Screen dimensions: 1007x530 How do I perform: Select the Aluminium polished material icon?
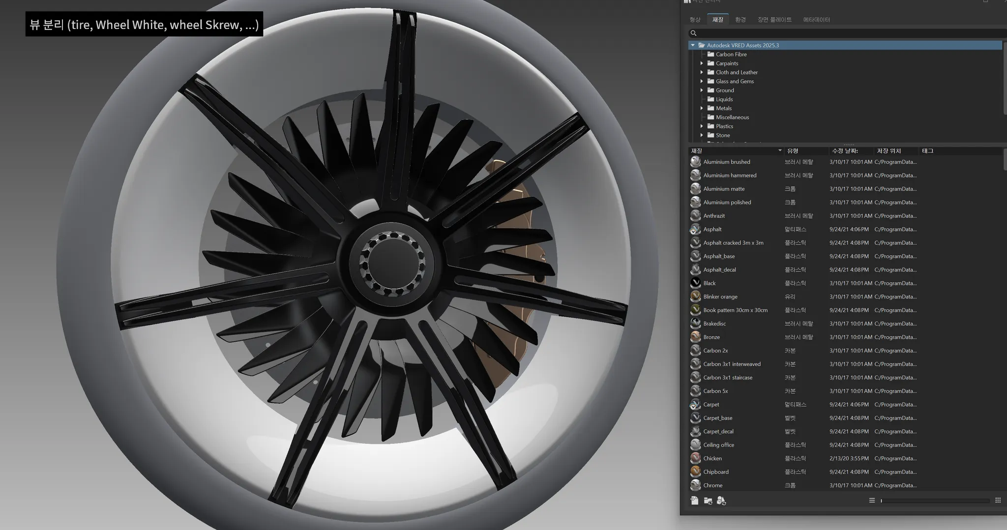tap(695, 202)
